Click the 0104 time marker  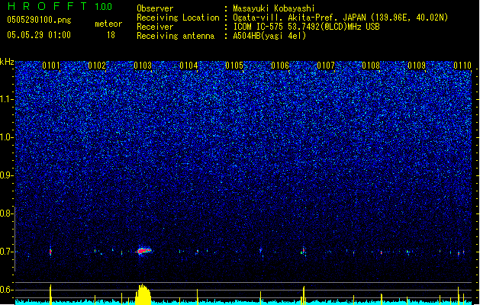pyautogui.click(x=188, y=66)
